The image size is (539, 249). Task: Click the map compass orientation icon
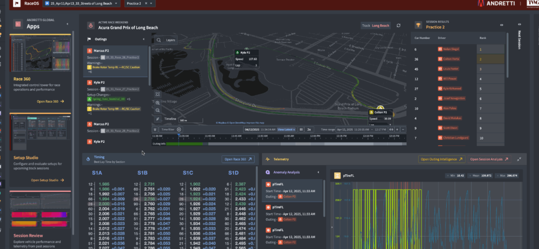pyautogui.click(x=158, y=119)
